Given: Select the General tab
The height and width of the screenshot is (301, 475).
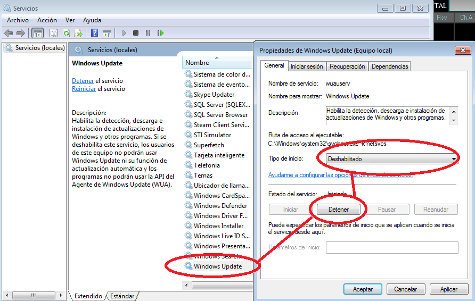Looking at the screenshot, I should pyautogui.click(x=274, y=65).
